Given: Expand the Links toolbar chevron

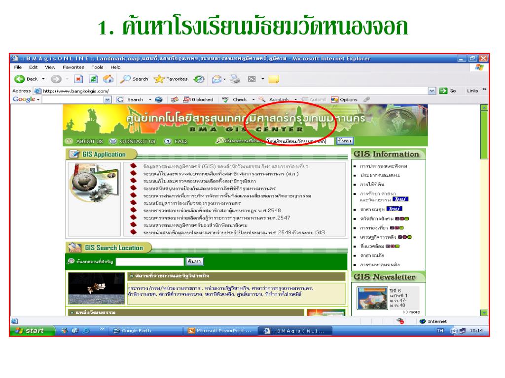Looking at the screenshot, I should pos(484,90).
